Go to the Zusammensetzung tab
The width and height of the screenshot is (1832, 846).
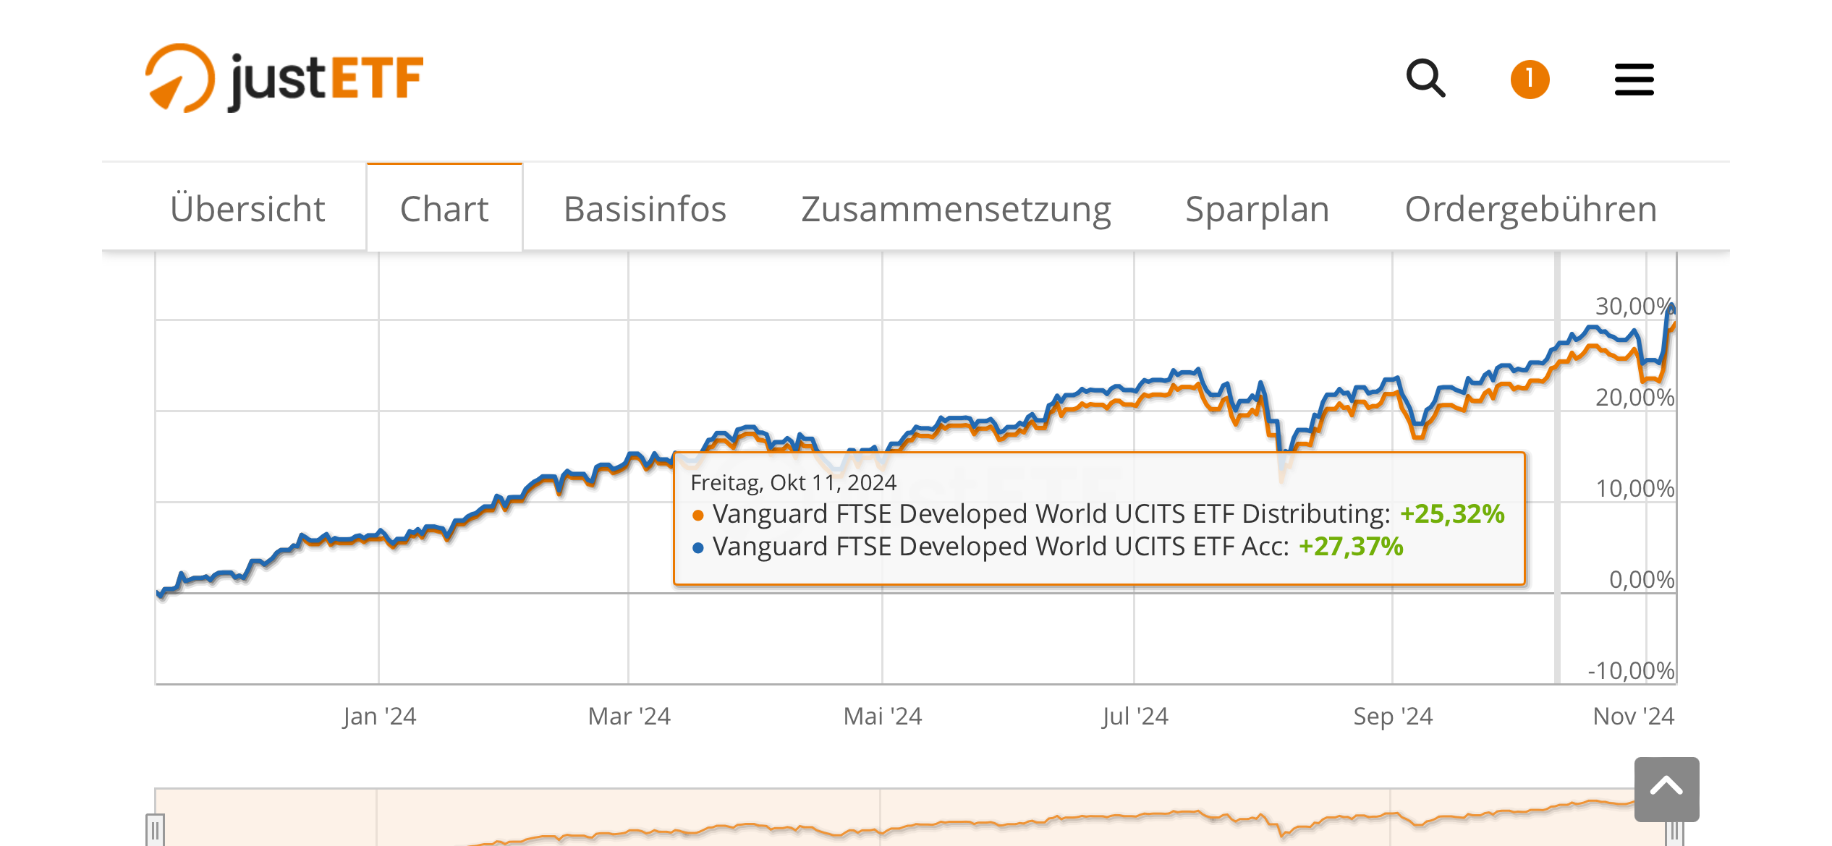point(956,209)
